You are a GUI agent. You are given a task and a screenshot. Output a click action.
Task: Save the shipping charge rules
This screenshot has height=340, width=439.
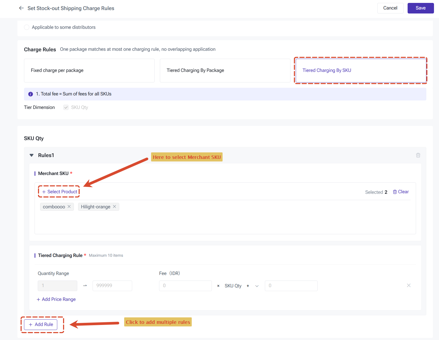pyautogui.click(x=421, y=8)
